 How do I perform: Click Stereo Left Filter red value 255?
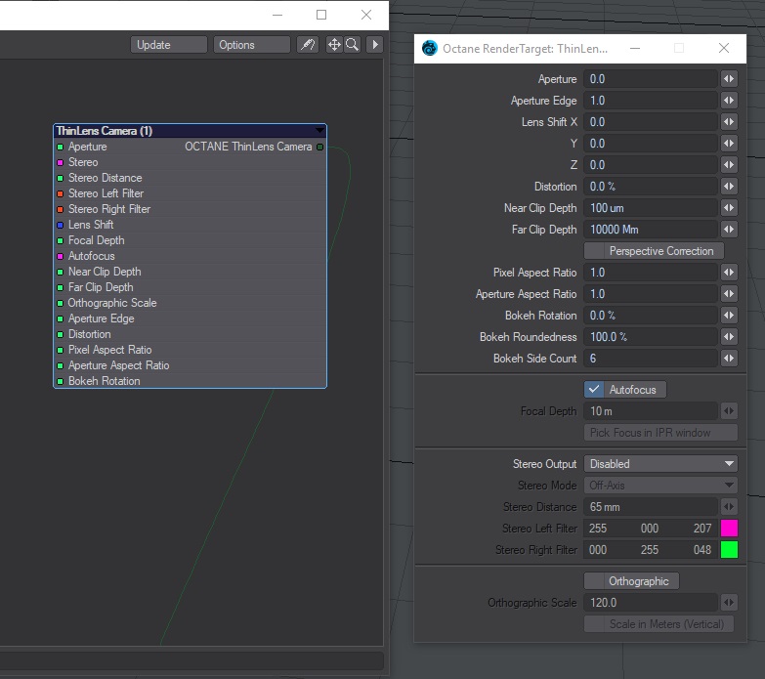tap(598, 529)
